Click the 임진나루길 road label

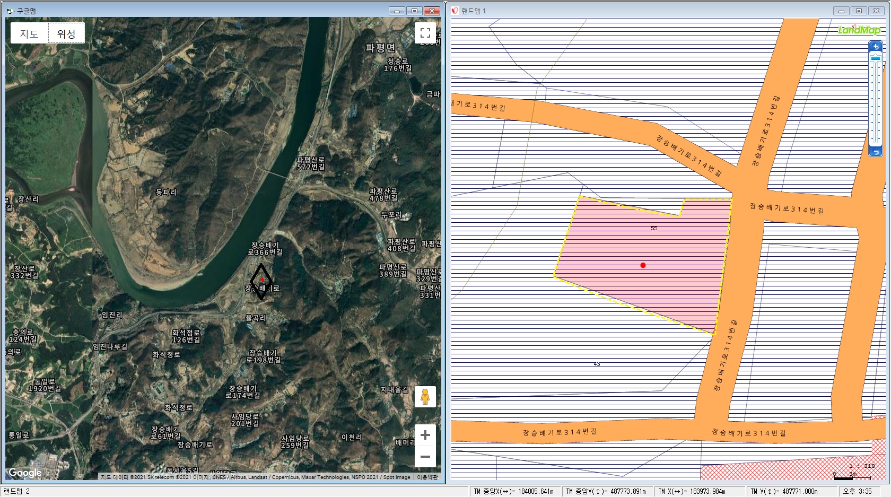coord(110,346)
